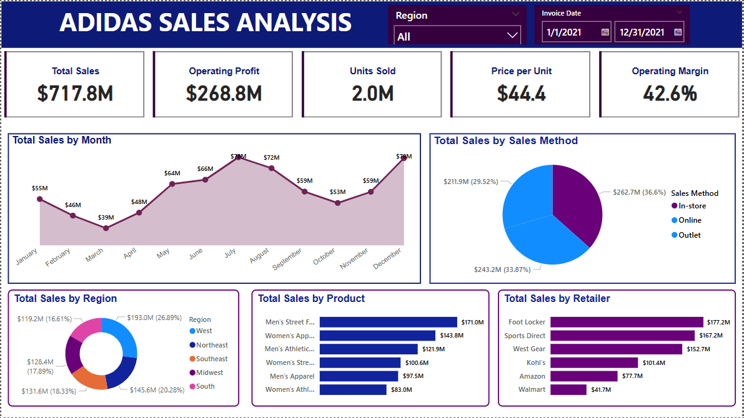Open calendar picker for start date 1/1/2021
744x418 pixels.
(x=605, y=32)
